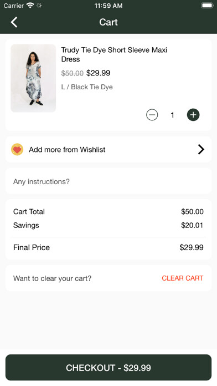The height and width of the screenshot is (386, 217).
Task: Tap the wishlist heart icon
Action: [17, 149]
